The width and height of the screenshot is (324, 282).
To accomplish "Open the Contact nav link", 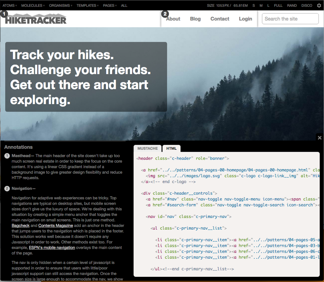I will click(220, 19).
